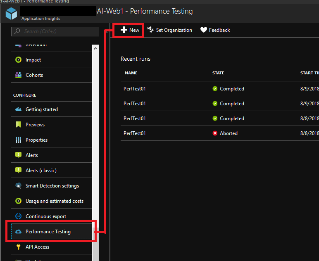Viewport: 319px width, 261px height.
Task: Click the Properties bars icon
Action: pos(18,140)
